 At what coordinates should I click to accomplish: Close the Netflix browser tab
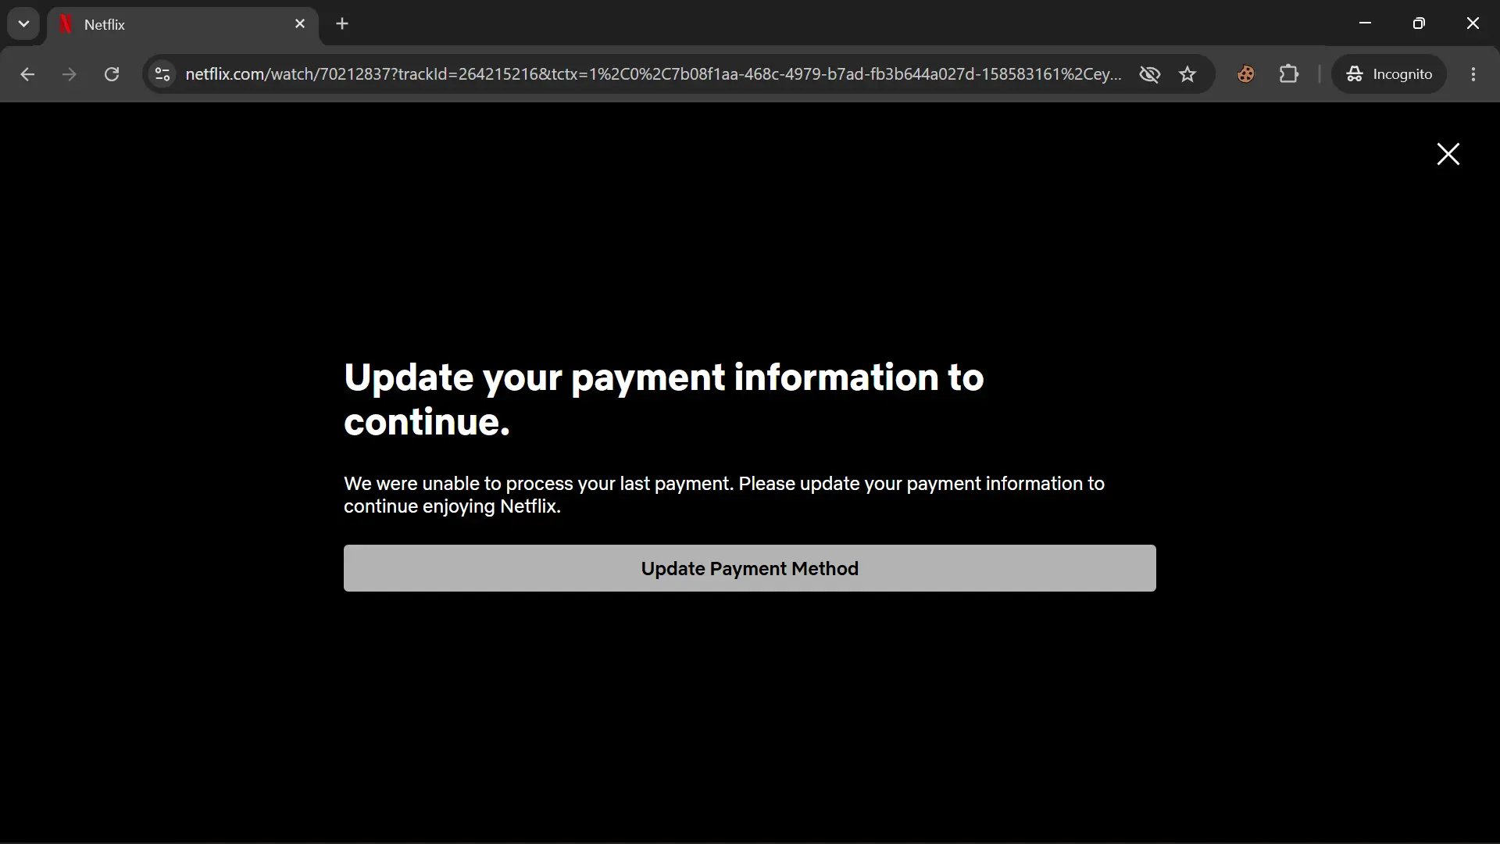point(300,24)
